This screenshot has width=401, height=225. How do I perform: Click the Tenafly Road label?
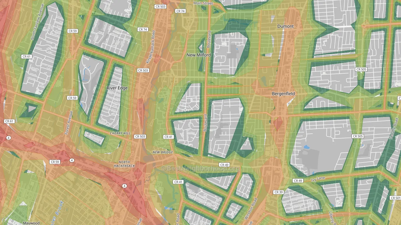tap(394, 129)
